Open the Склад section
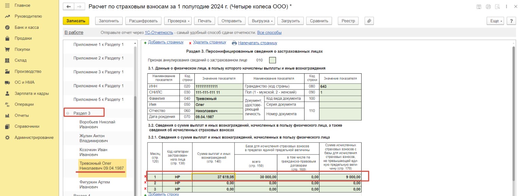 [20, 60]
